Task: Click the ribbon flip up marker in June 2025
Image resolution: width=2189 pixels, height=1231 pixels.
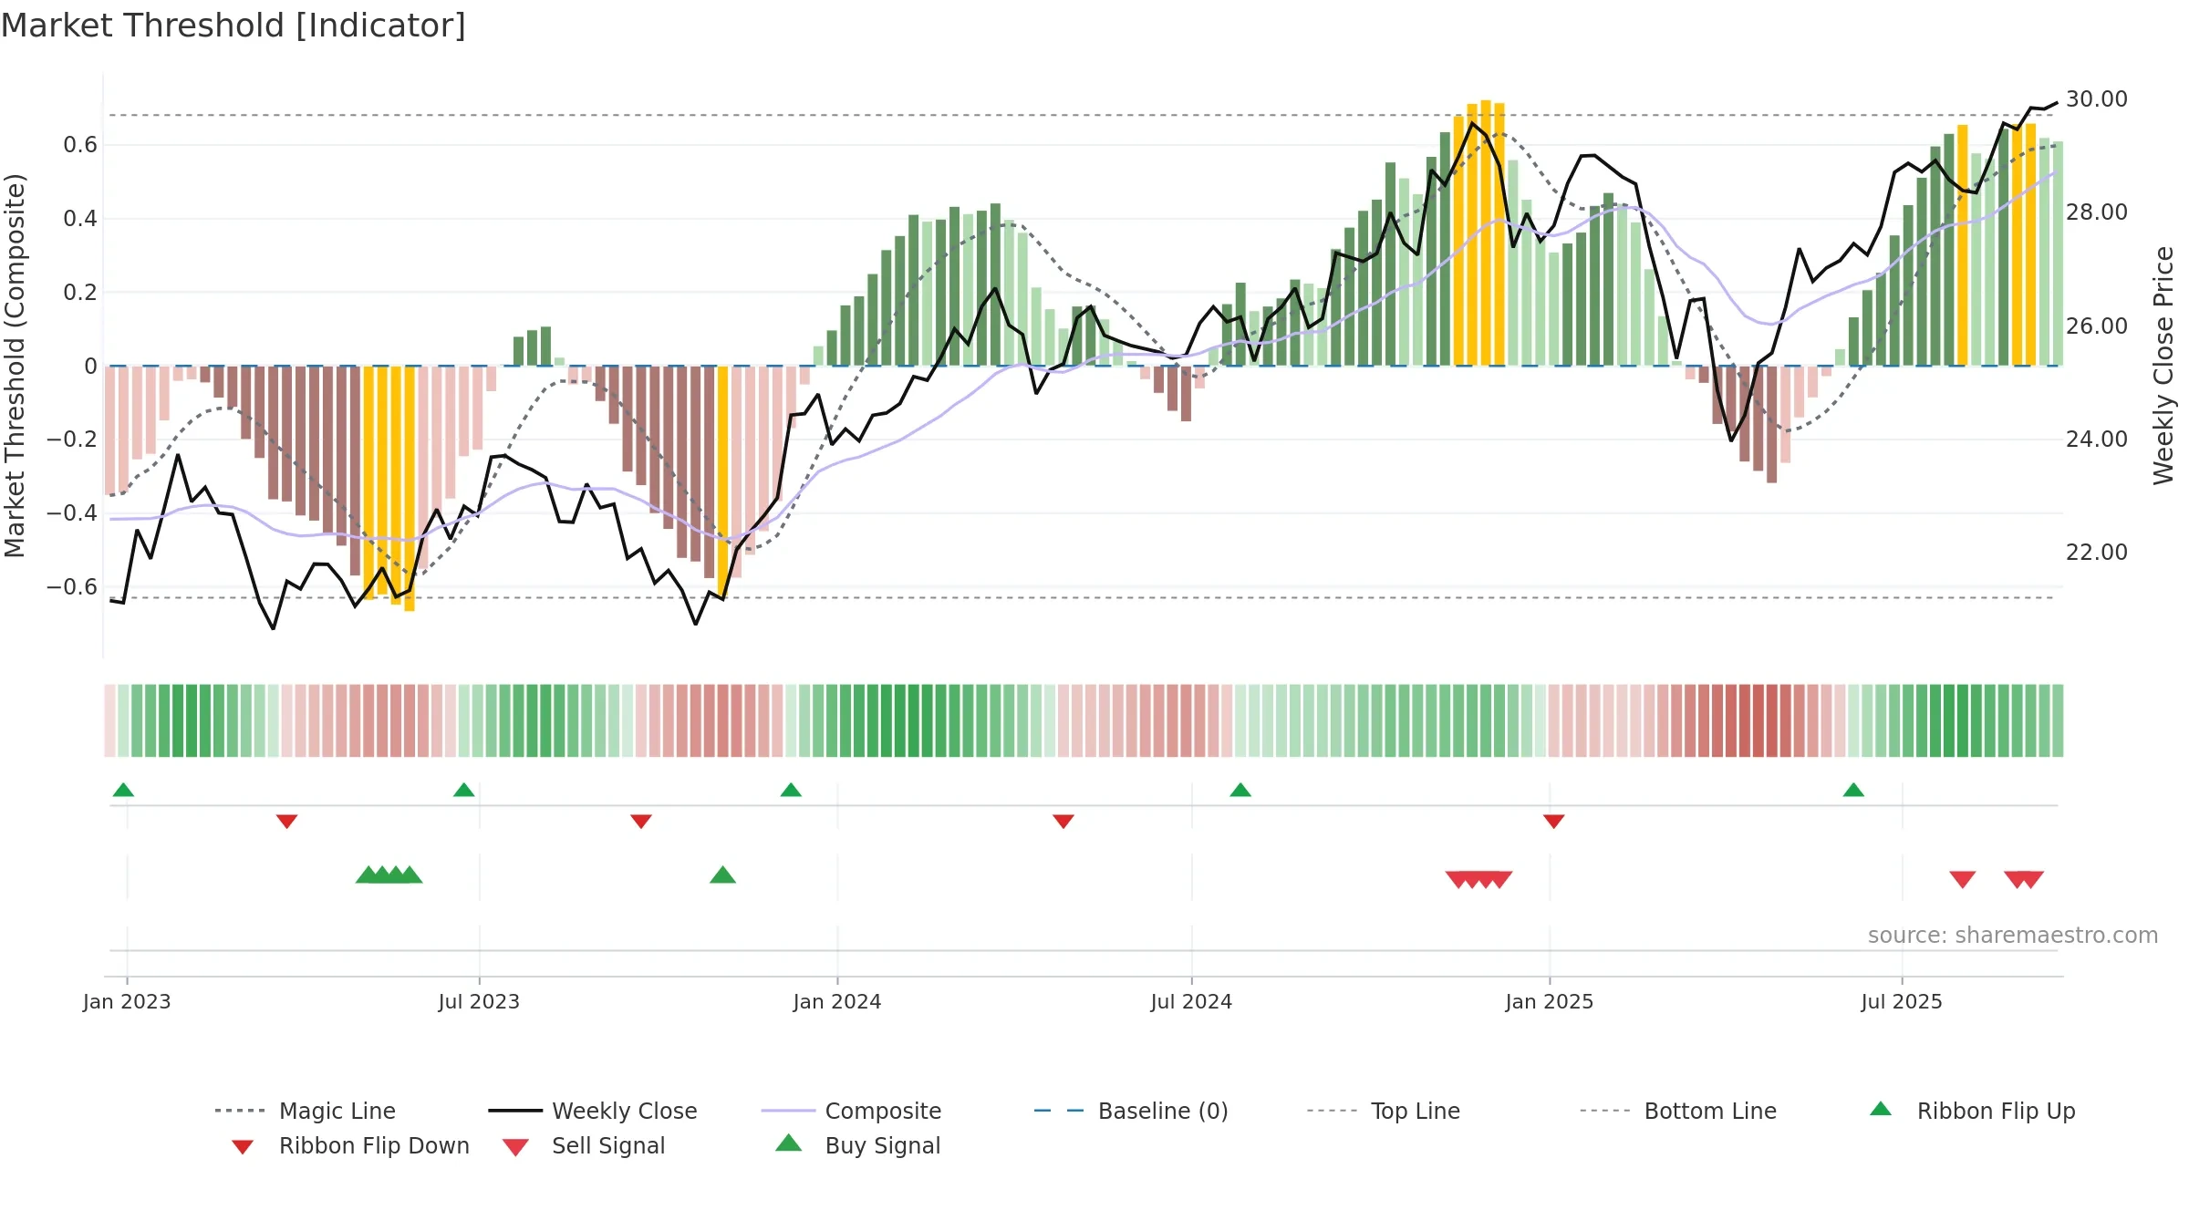Action: [x=1853, y=790]
